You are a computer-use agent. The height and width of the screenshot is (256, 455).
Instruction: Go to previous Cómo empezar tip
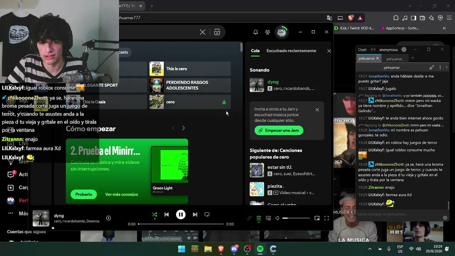[x=173, y=128]
